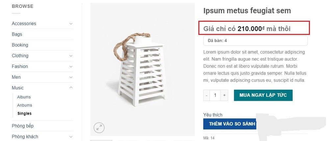Open the Booking category
Screen dimensions: 329x141
(20, 45)
